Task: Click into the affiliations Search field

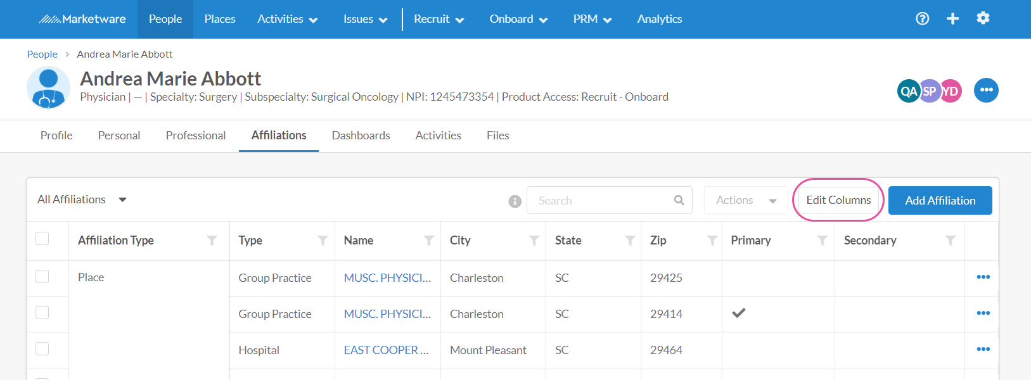Action: pos(609,200)
